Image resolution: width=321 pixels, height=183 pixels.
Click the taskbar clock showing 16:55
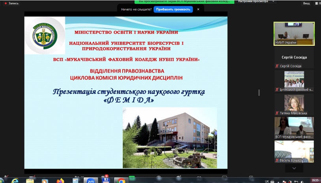pos(315,180)
